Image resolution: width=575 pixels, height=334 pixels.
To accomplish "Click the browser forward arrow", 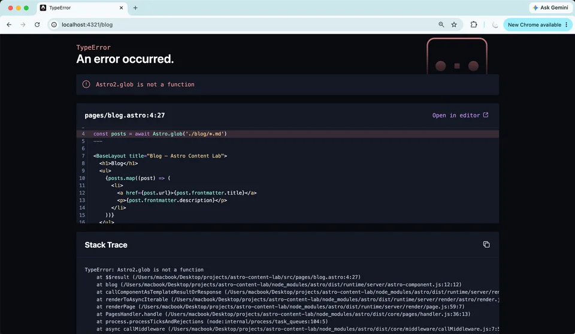I will [x=23, y=25].
